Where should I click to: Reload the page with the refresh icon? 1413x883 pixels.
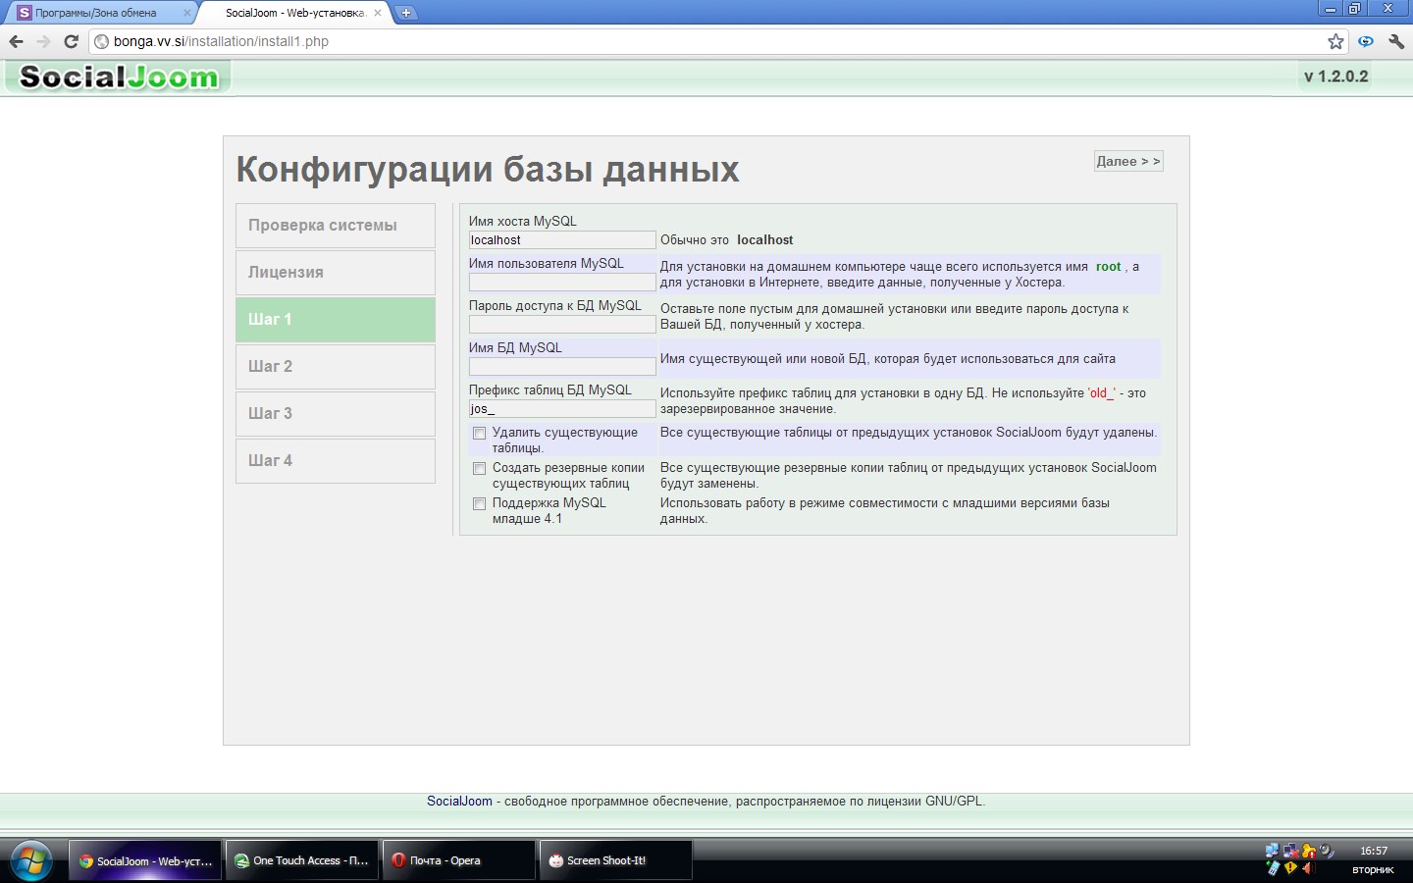click(71, 41)
